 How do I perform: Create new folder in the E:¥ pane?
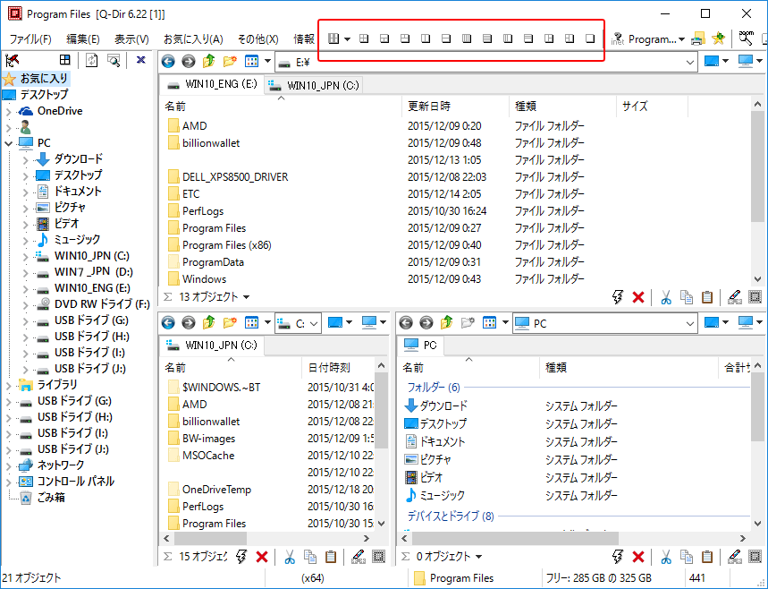click(229, 61)
